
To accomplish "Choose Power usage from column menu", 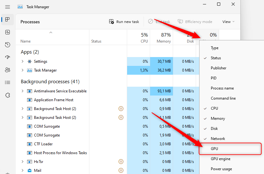I will [221, 169].
